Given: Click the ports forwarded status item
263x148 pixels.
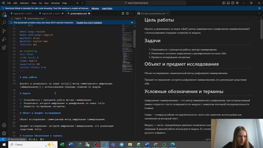Looking at the screenshot, I should point(42,139).
